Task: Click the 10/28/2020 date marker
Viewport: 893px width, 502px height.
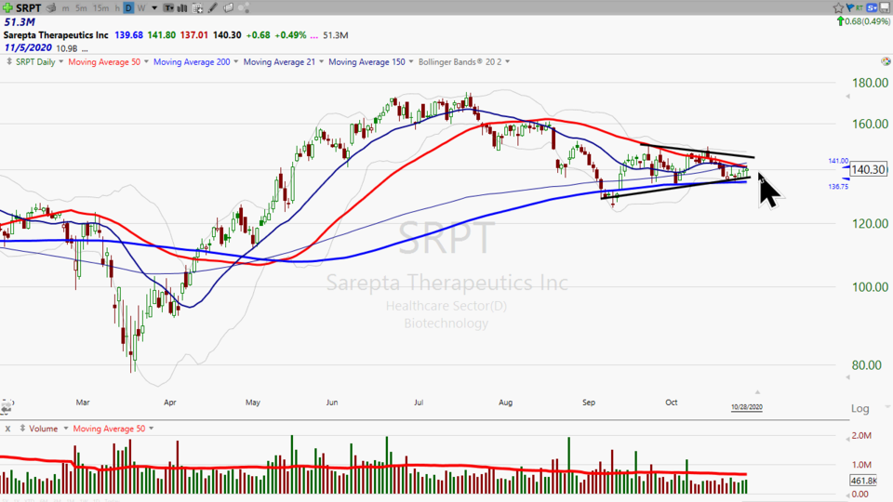Action: point(747,407)
